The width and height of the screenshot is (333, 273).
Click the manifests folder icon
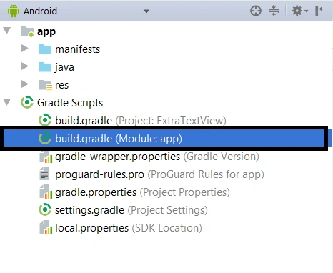pos(45,49)
